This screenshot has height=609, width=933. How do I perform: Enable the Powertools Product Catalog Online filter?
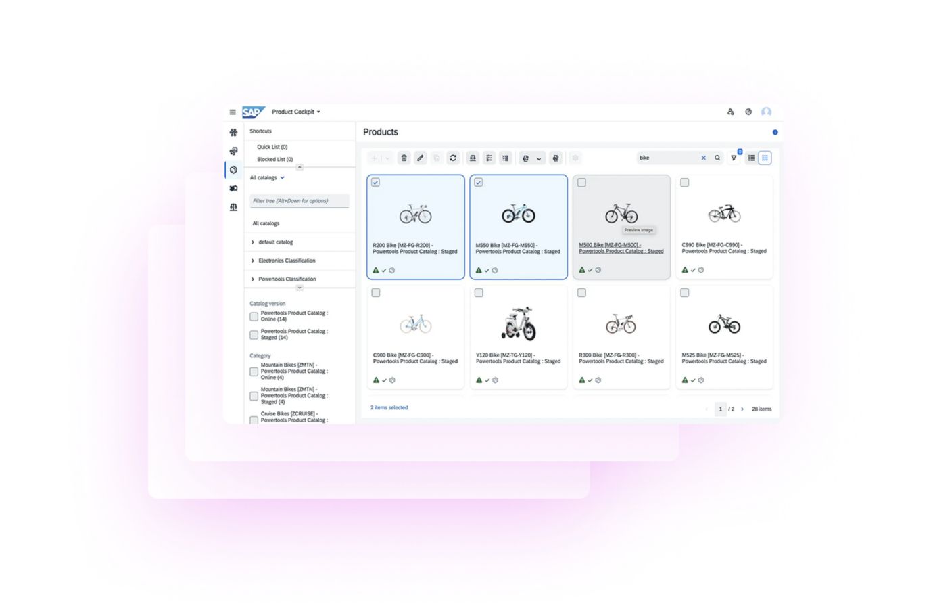[x=254, y=316]
